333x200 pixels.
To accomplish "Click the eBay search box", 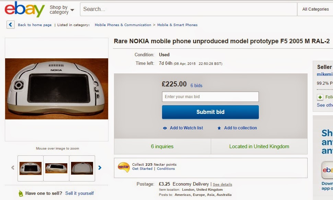I will (x=188, y=9).
